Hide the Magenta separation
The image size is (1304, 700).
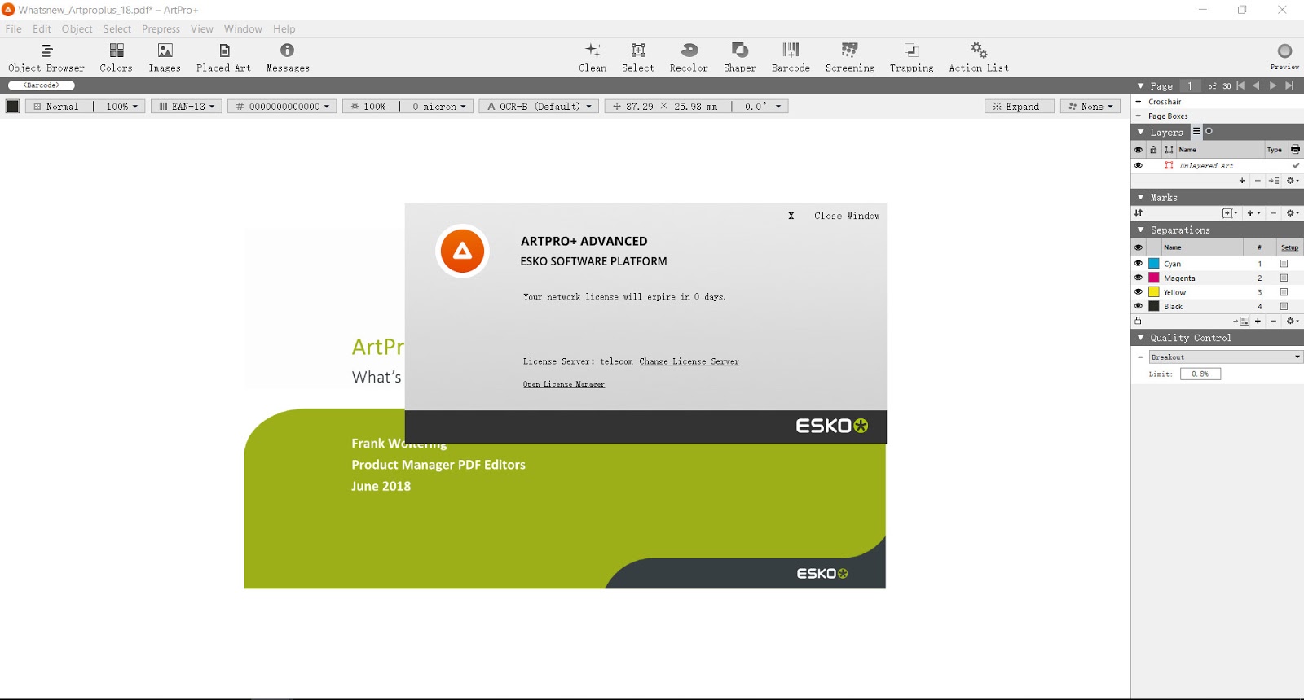pyautogui.click(x=1139, y=278)
